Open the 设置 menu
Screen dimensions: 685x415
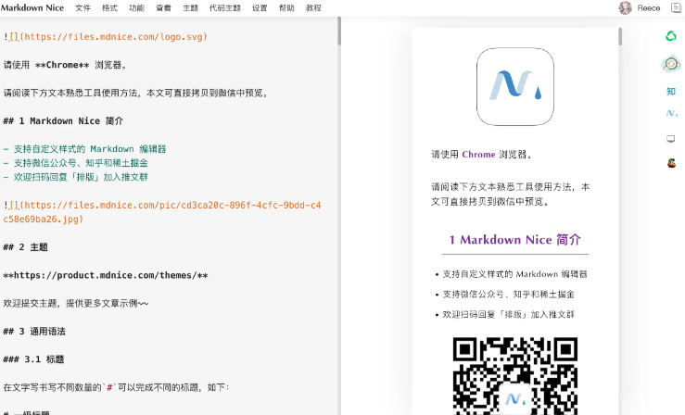click(x=260, y=7)
